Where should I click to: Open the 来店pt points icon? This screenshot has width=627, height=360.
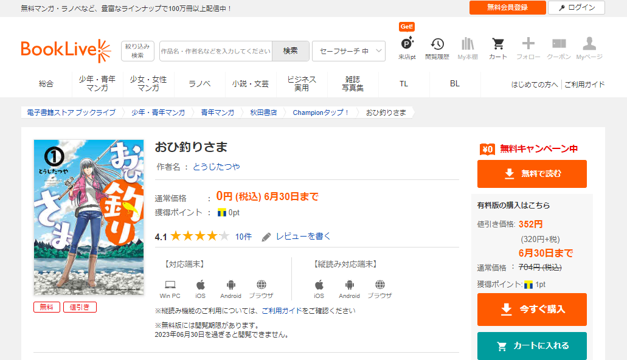coord(407,44)
